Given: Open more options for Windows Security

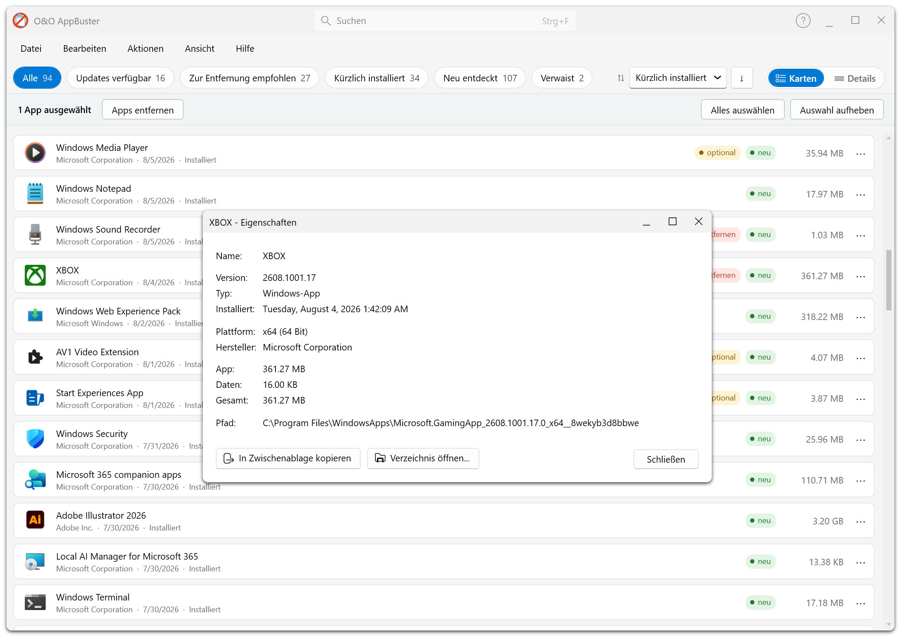Looking at the screenshot, I should 861,440.
